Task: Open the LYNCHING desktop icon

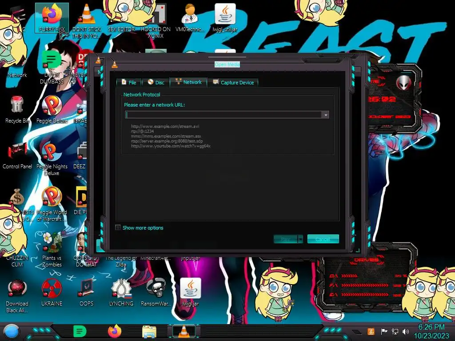Action: (121, 293)
